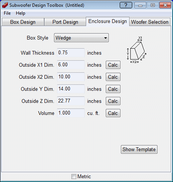Click the wedge box diagram image

coord(136,50)
